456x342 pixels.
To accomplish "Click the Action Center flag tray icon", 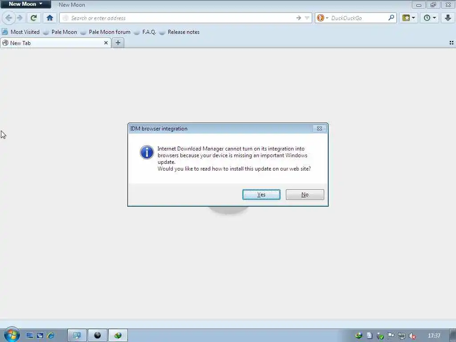I will pyautogui.click(x=391, y=336).
